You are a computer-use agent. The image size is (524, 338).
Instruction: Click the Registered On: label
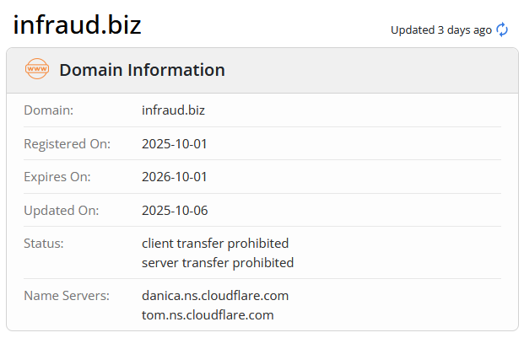pos(67,144)
